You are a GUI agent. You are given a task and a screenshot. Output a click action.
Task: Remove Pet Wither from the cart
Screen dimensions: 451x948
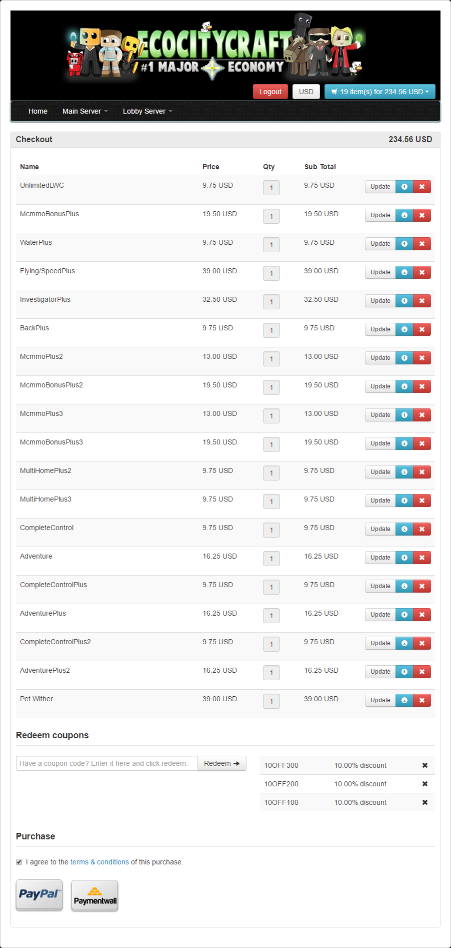[x=422, y=700]
